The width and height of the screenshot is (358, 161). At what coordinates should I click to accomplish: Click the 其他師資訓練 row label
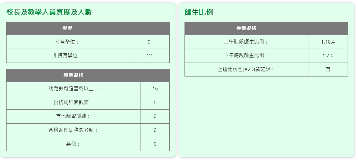pos(73,116)
